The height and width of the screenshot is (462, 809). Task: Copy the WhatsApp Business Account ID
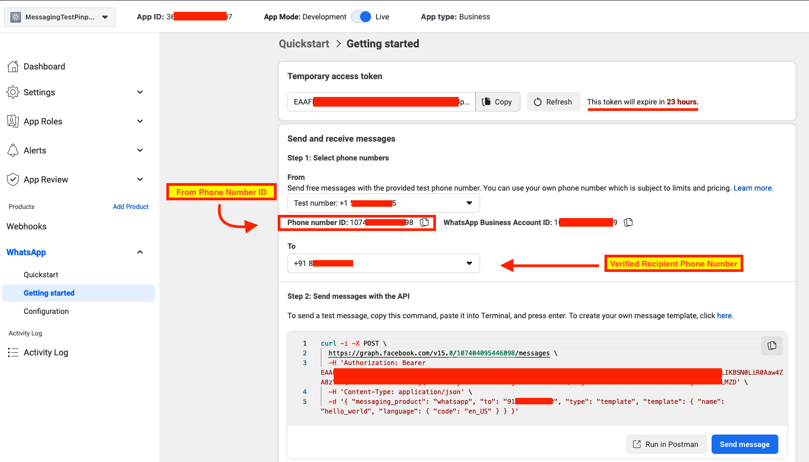(x=628, y=222)
